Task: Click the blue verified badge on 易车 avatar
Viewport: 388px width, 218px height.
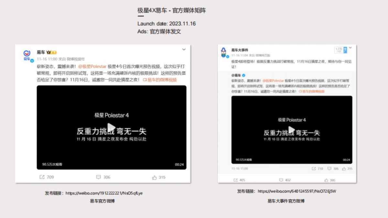Action: coord(31,60)
